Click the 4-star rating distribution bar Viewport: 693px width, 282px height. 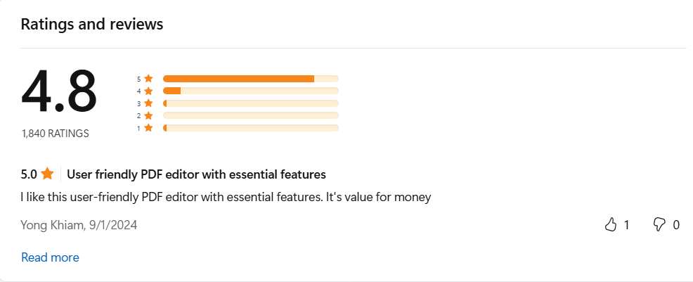click(x=251, y=91)
